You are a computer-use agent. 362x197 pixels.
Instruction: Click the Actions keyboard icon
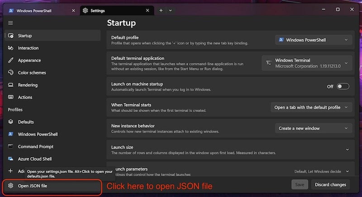(x=10, y=97)
